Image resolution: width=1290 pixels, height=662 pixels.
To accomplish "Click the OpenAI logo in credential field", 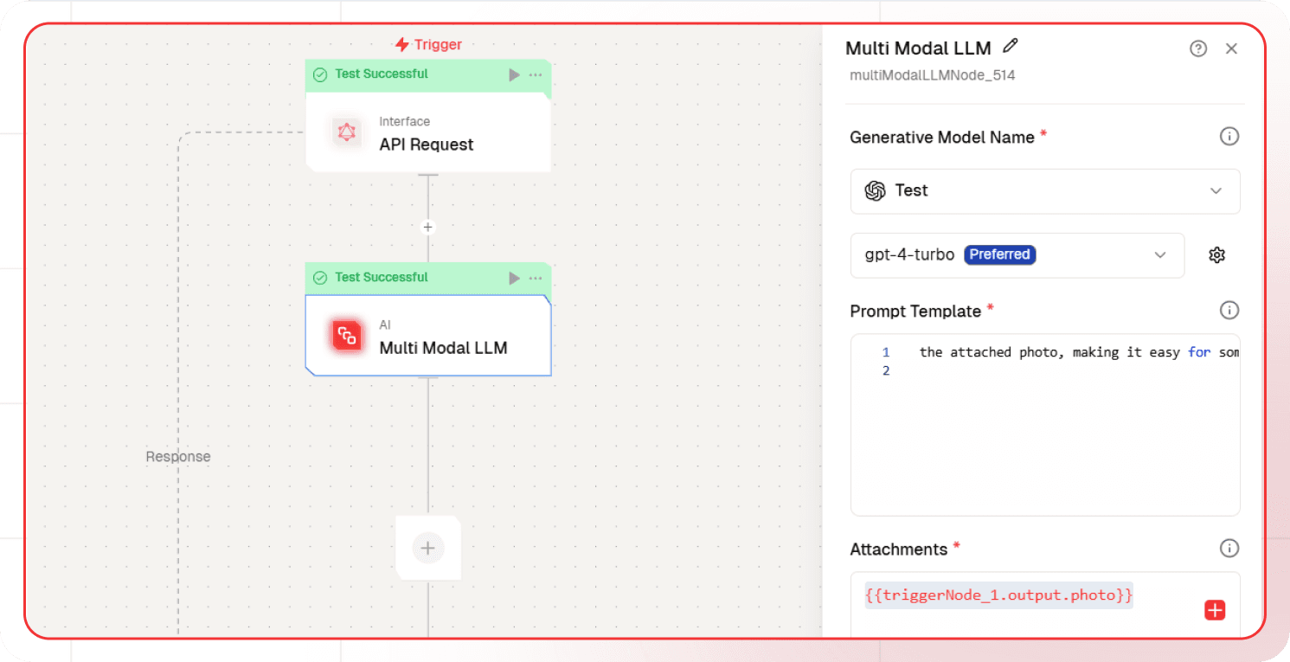I will point(876,191).
